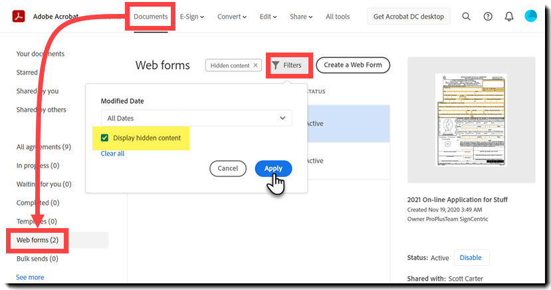The image size is (551, 290).
Task: Expand the All Dates dropdown
Action: point(196,118)
